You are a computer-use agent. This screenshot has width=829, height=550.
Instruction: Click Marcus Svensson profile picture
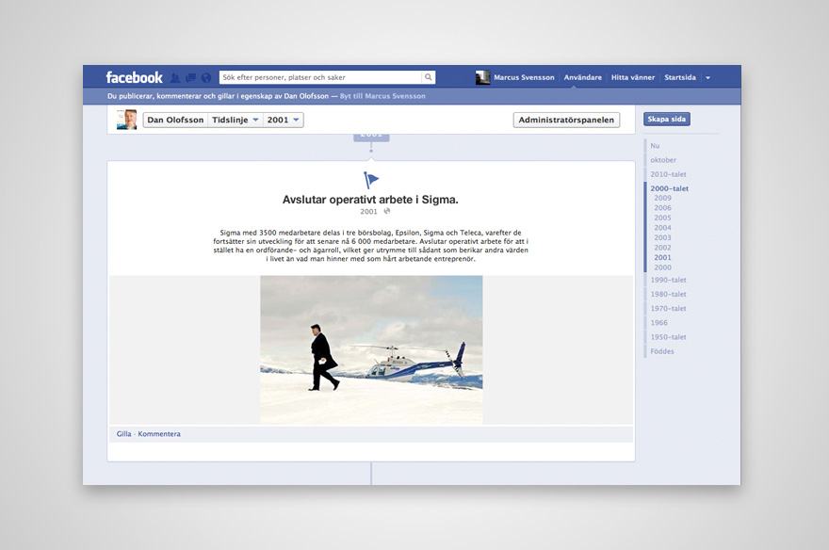click(482, 77)
